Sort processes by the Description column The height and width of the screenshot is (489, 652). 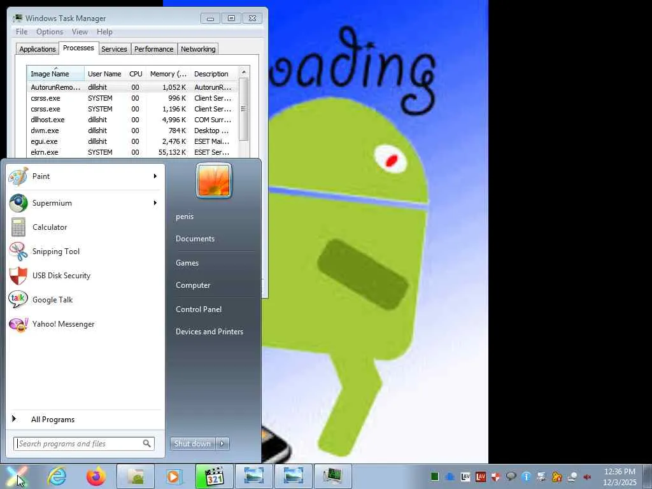pyautogui.click(x=214, y=74)
